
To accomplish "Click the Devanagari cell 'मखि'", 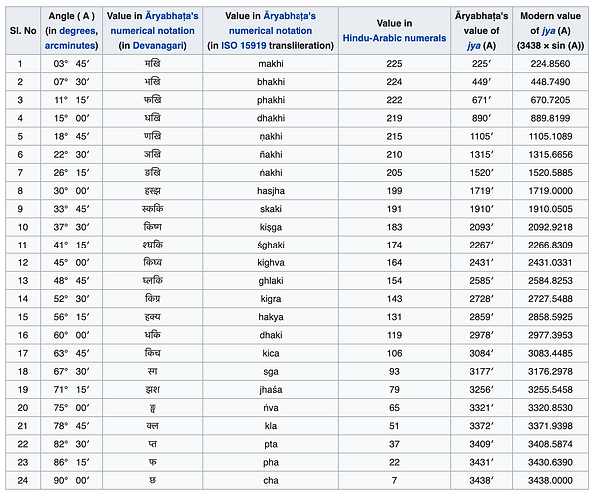I will (152, 64).
